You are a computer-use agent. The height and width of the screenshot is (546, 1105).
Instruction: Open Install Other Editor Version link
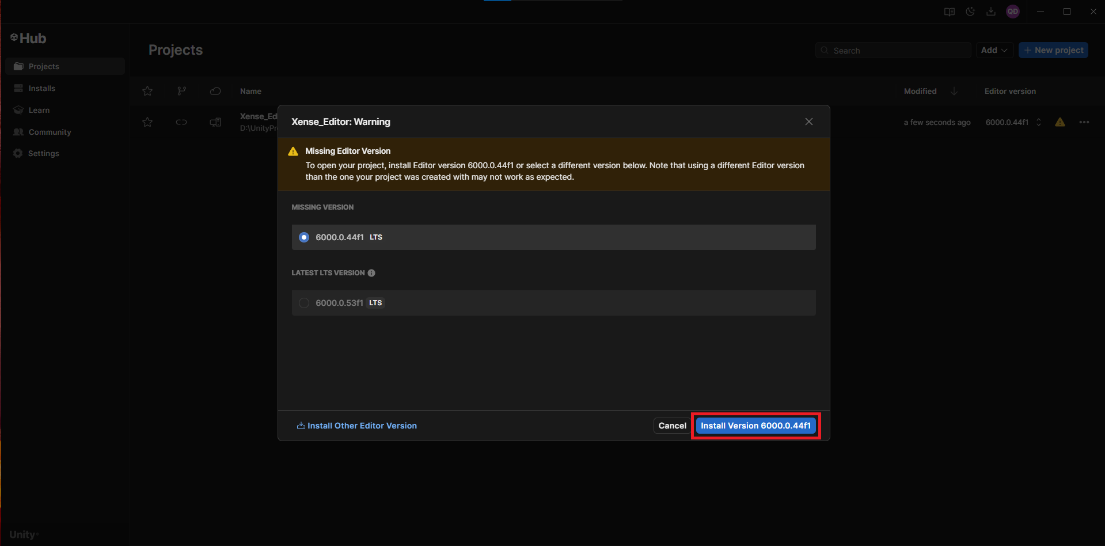pyautogui.click(x=356, y=426)
